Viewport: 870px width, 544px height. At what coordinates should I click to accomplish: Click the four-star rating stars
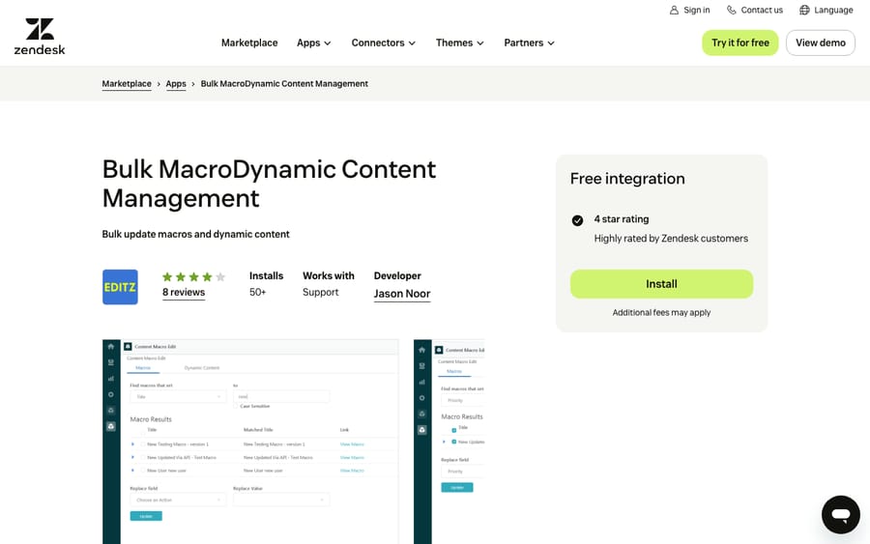tap(193, 276)
